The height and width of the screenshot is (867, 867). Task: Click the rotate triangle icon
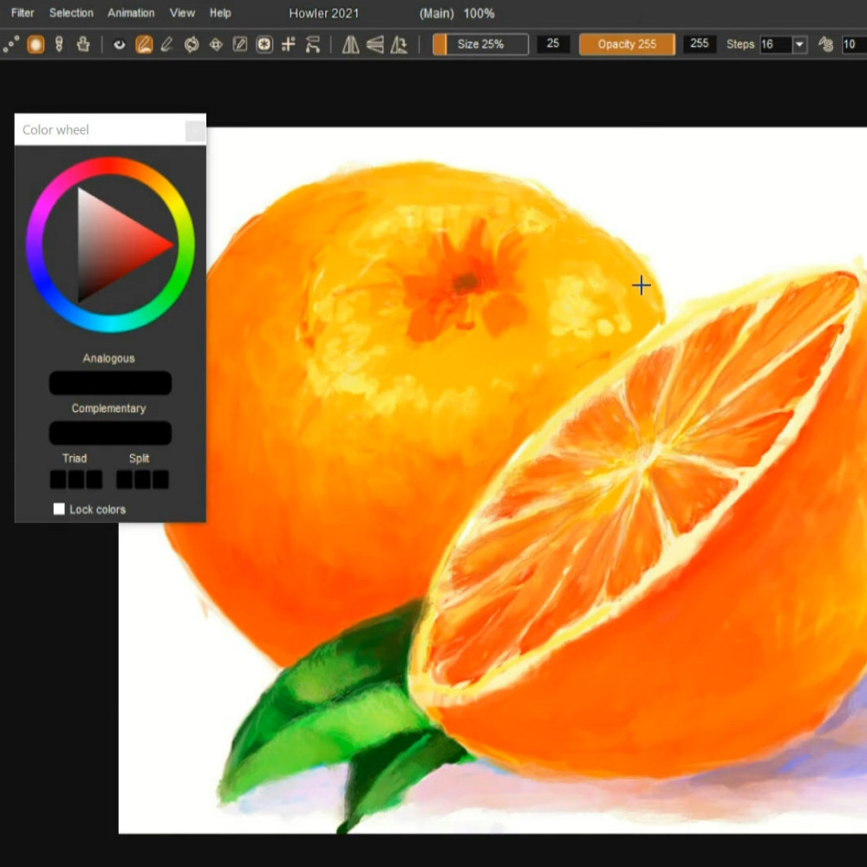[399, 44]
